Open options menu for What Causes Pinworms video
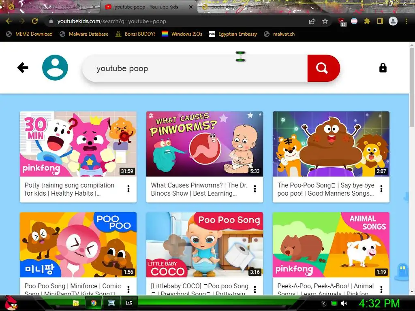This screenshot has height=311, width=415. pyautogui.click(x=255, y=189)
